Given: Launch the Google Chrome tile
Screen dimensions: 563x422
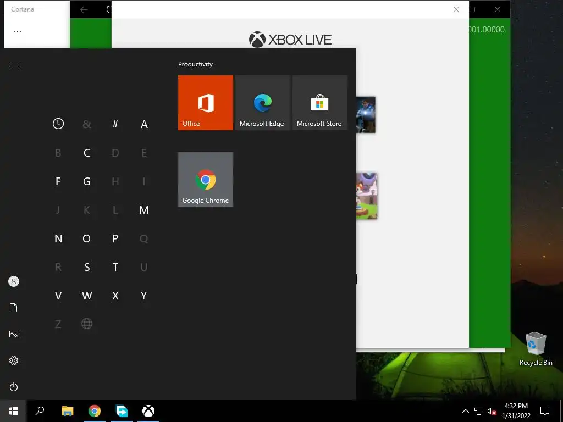Looking at the screenshot, I should click(x=206, y=180).
